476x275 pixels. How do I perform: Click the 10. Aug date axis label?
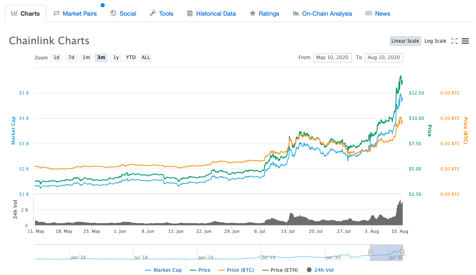[x=400, y=231]
